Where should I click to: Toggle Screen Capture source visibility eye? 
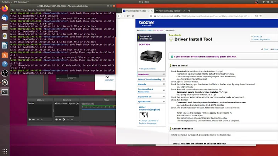[56, 103]
